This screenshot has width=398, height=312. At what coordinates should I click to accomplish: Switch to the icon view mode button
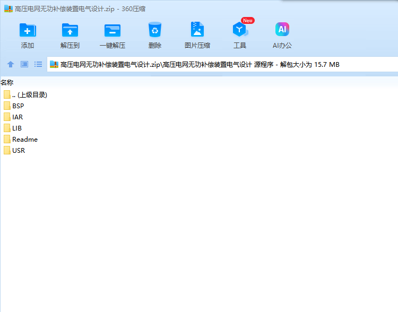pyautogui.click(x=24, y=64)
